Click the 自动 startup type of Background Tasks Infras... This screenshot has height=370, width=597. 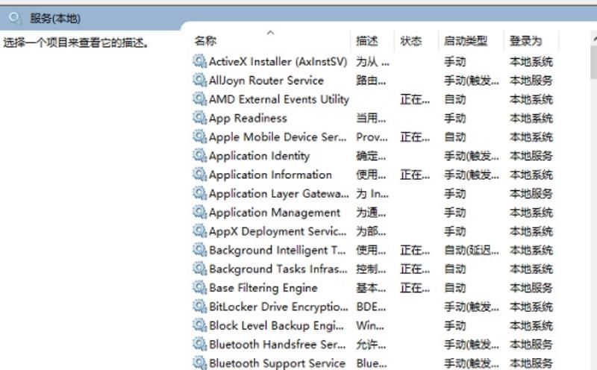point(455,269)
